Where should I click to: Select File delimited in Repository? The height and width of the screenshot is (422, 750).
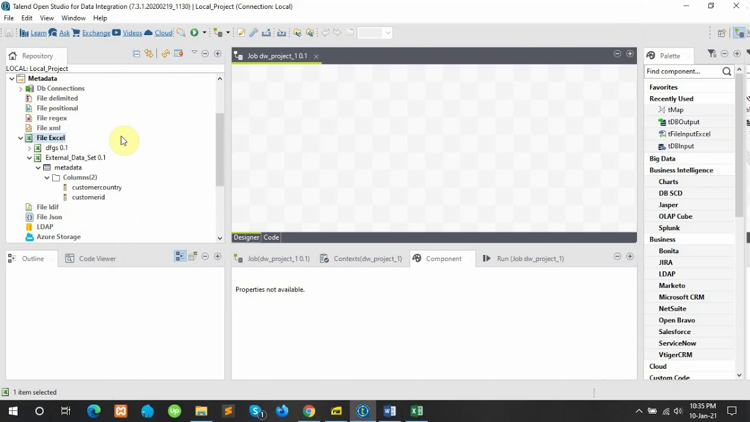coord(57,98)
